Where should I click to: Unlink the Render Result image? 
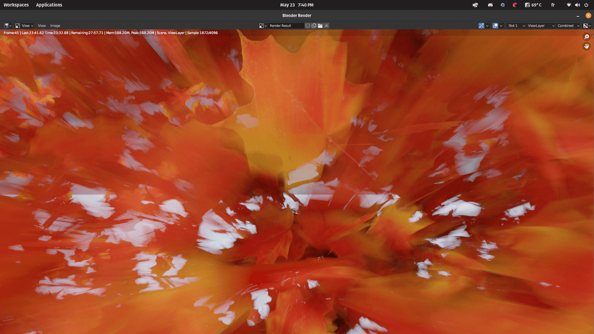326,26
